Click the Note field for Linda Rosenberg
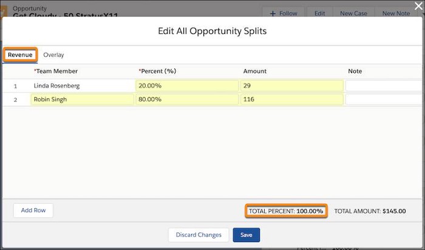This screenshot has width=425, height=250. (385, 86)
